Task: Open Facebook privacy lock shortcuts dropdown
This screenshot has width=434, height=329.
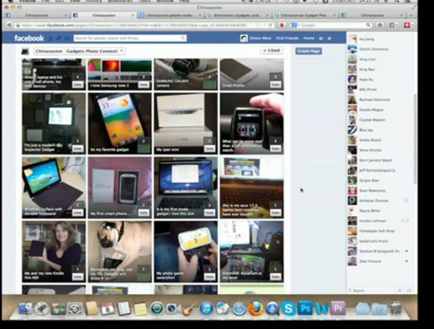Action: [x=321, y=38]
